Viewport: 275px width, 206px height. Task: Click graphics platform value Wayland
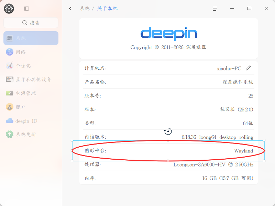[244, 151]
